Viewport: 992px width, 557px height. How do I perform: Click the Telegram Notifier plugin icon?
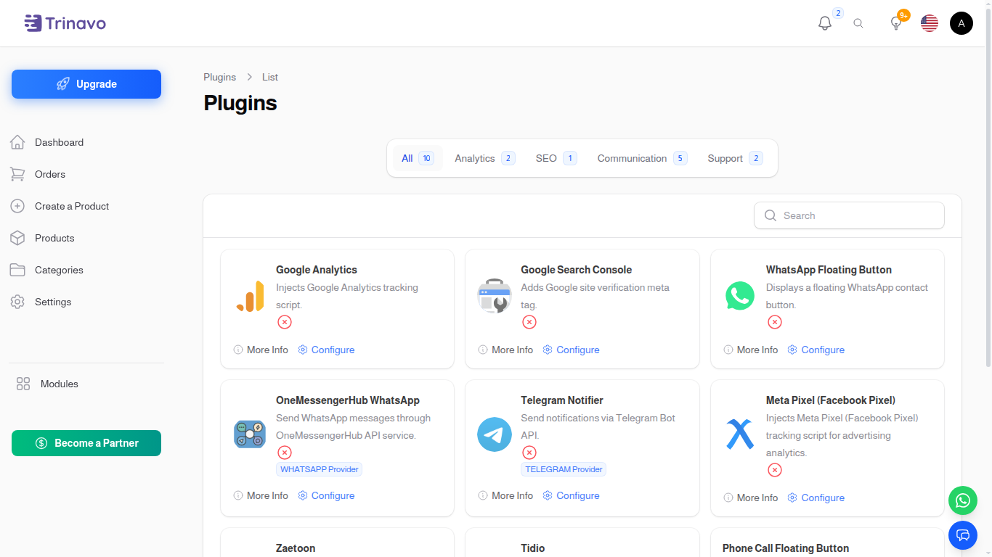495,434
